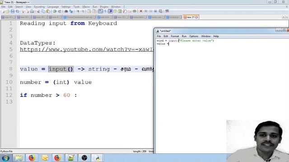Image resolution: width=289 pixels, height=162 pixels.
Task: Click the ABC spell check icon
Action: 167,11
